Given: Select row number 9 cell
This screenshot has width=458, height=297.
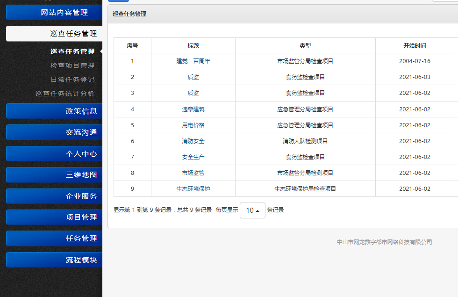Looking at the screenshot, I should coord(132,189).
